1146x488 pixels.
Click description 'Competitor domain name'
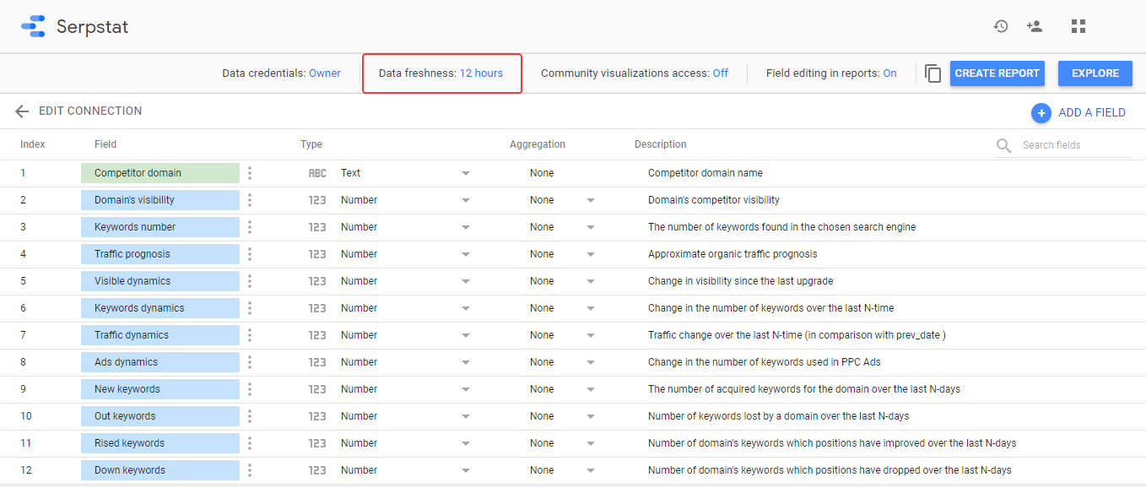point(705,173)
